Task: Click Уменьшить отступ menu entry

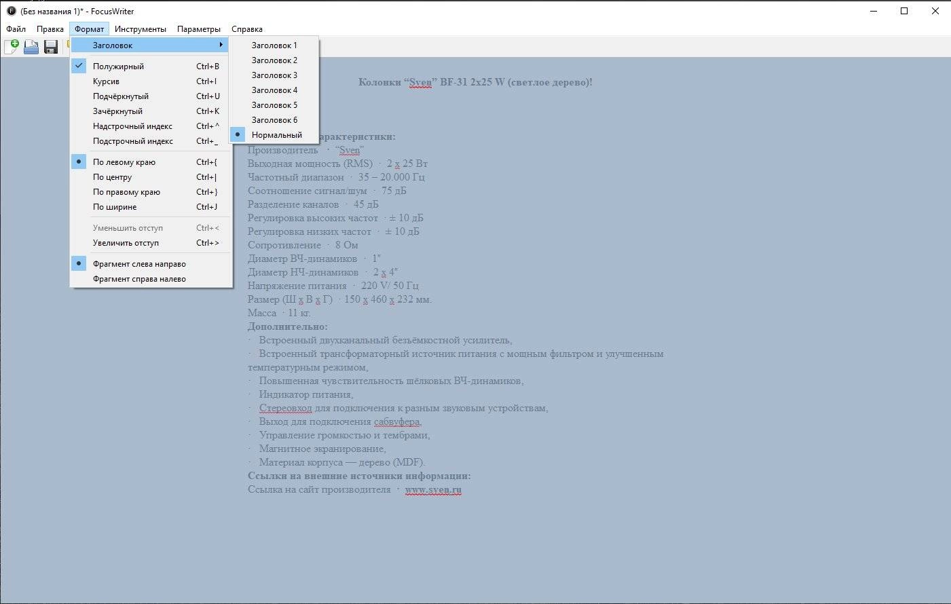Action: (x=151, y=228)
